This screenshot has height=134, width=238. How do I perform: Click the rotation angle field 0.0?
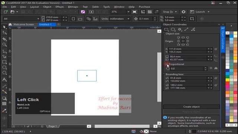(187, 68)
